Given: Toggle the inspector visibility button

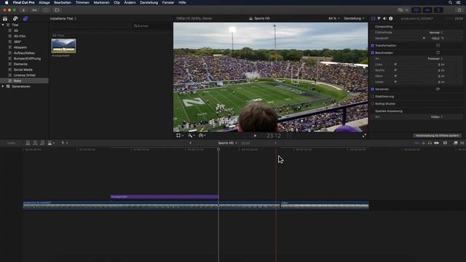Looking at the screenshot, I should coord(438,10).
